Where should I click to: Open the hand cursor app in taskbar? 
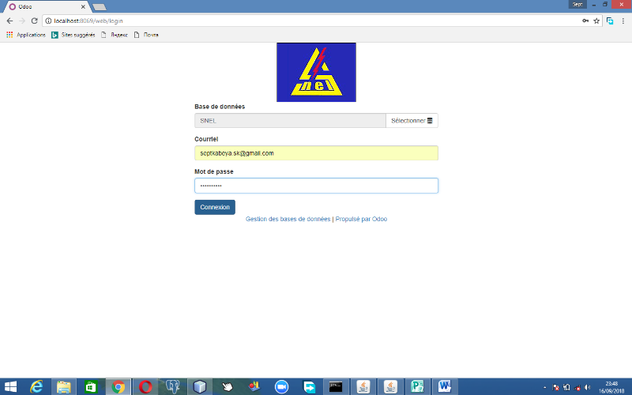pyautogui.click(x=228, y=387)
